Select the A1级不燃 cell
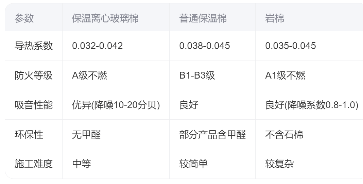The height and width of the screenshot is (184, 363). [x=285, y=76]
